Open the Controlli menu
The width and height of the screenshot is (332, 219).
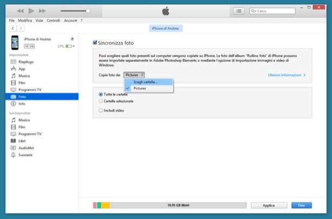[x=53, y=21]
